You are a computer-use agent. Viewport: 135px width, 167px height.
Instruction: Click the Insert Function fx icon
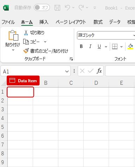point(99,71)
